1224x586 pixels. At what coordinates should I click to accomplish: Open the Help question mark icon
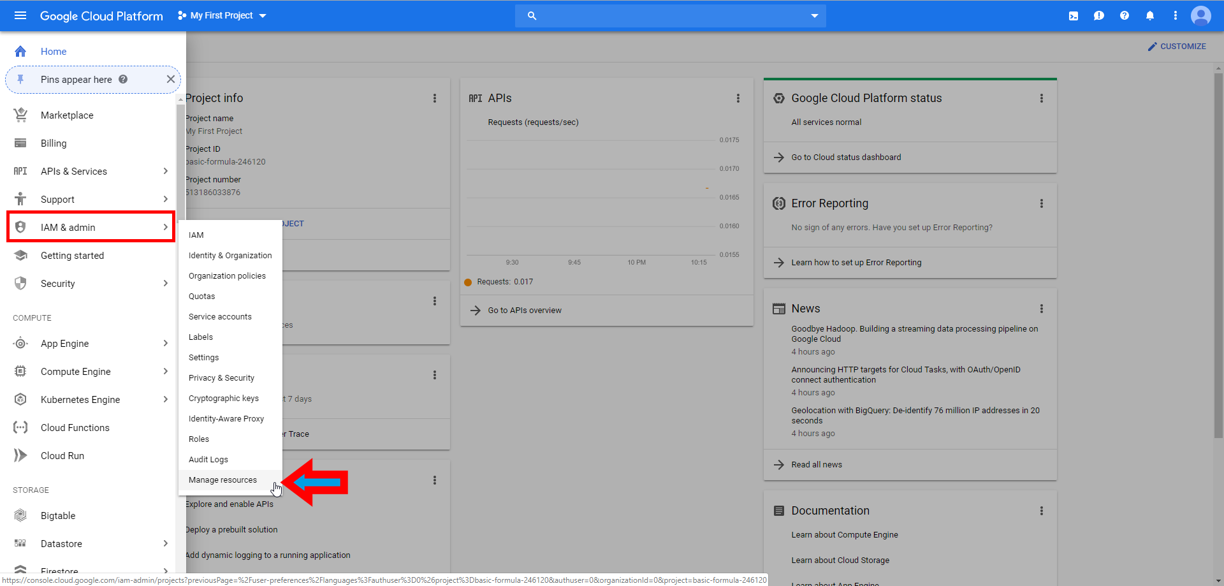(x=1125, y=16)
